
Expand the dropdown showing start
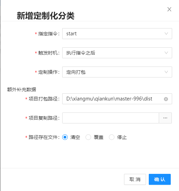(x=117, y=34)
